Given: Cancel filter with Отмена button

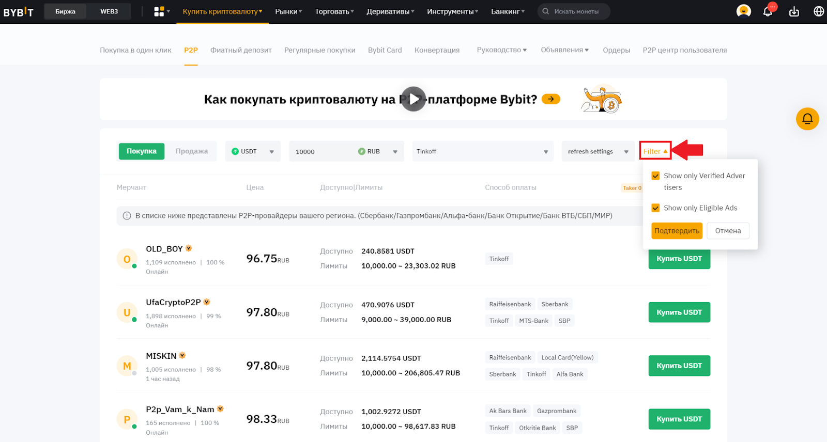Looking at the screenshot, I should (728, 231).
